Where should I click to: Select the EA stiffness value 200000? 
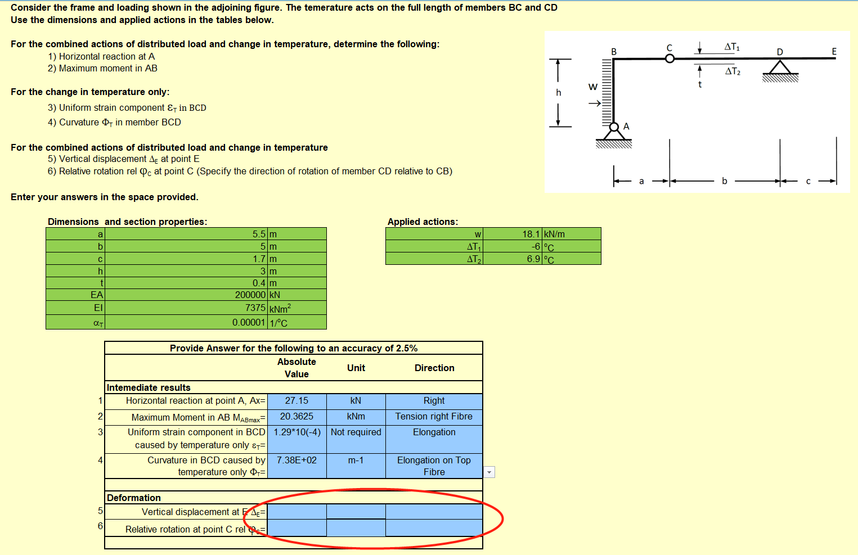click(x=186, y=295)
